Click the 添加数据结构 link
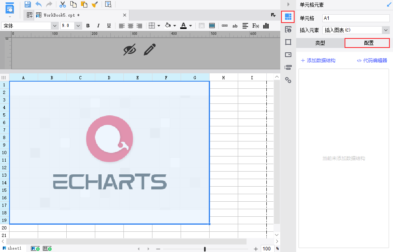Viewport: 393px width, 252px height. click(318, 61)
